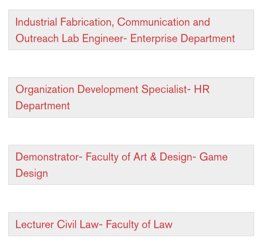Viewport: 262px width, 245px height.
Task: Click 'Outreach Lab Engineer- Enterprise Department' text line
Action: click(x=125, y=38)
